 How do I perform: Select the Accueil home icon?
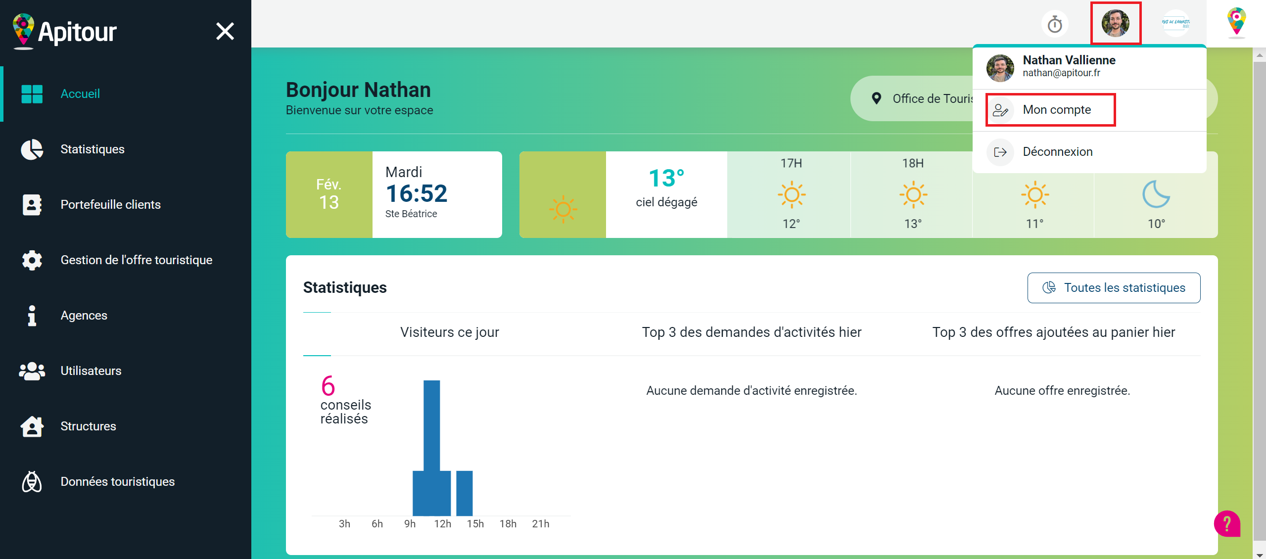coord(31,93)
